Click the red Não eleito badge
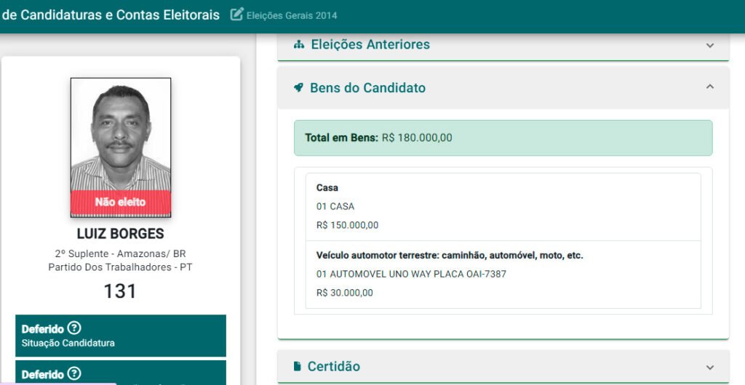The image size is (745, 385). click(121, 203)
